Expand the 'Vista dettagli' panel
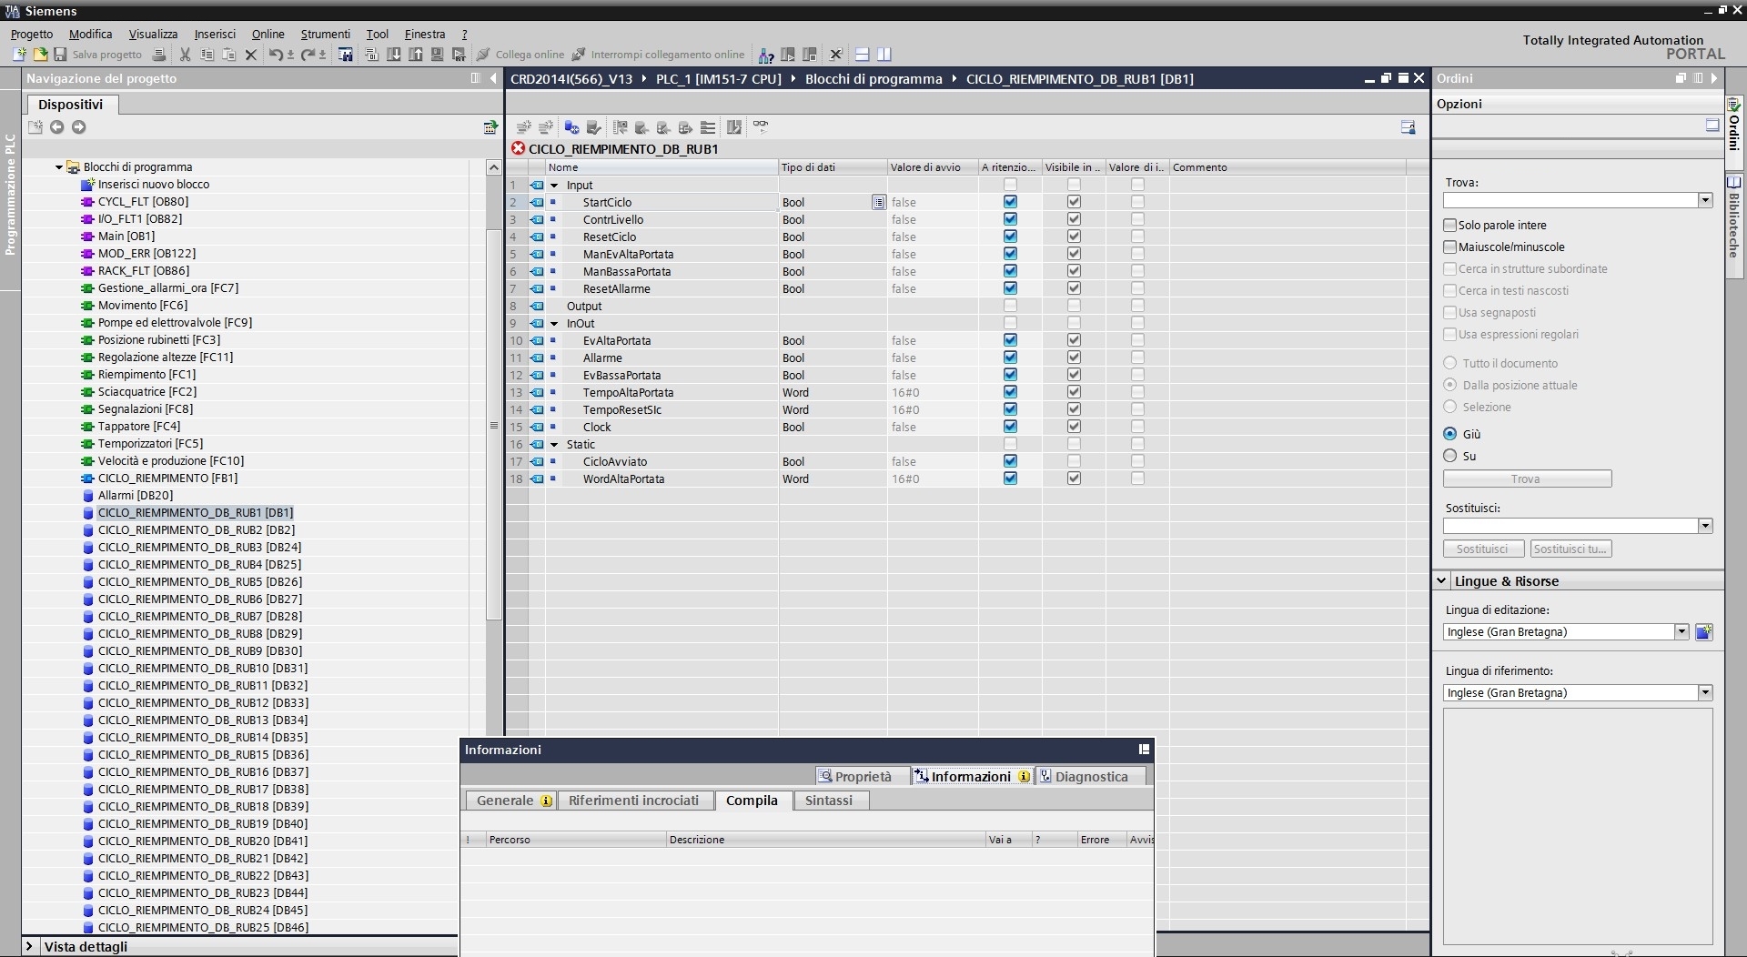Viewport: 1747px width, 957px height. (x=29, y=946)
